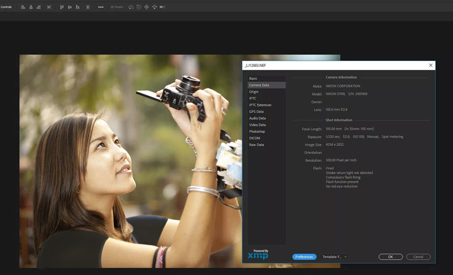Click align horizontal centers icon
453x275 pixels.
tap(31, 7)
